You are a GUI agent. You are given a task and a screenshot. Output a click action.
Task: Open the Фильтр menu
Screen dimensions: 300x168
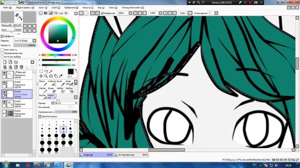point(88,7)
